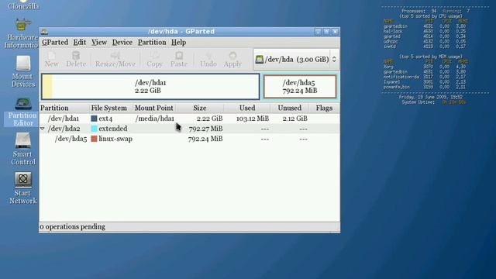496x279 pixels.
Task: Open the /dev/hda (3.00 GiB) device dropdown
Action: click(296, 59)
